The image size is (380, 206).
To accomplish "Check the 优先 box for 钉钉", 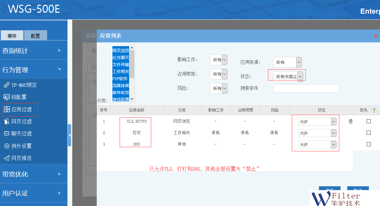I will click(369, 133).
